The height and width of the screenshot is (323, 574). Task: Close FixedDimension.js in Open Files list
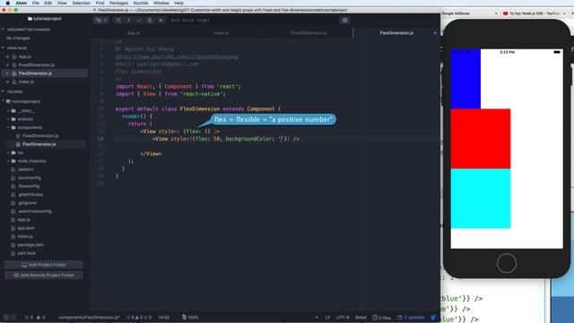[x=7, y=65]
